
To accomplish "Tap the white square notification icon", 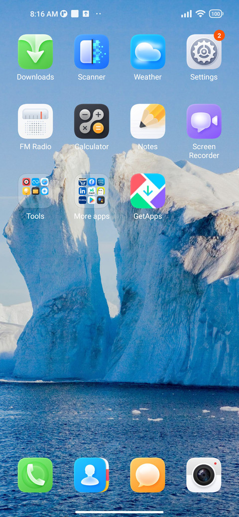I will (x=75, y=14).
